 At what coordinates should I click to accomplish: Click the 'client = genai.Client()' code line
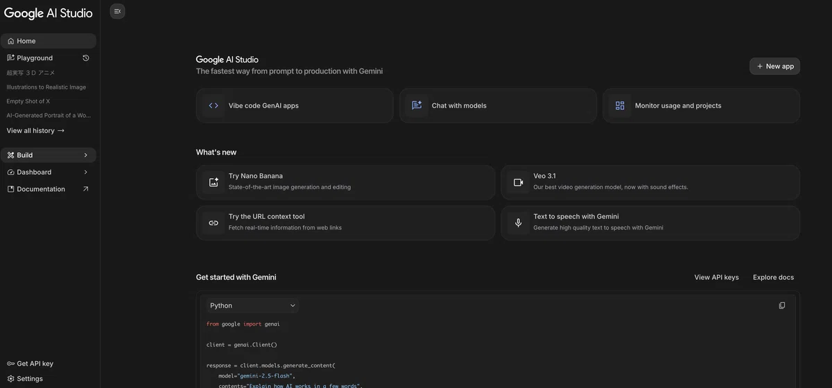coord(241,344)
